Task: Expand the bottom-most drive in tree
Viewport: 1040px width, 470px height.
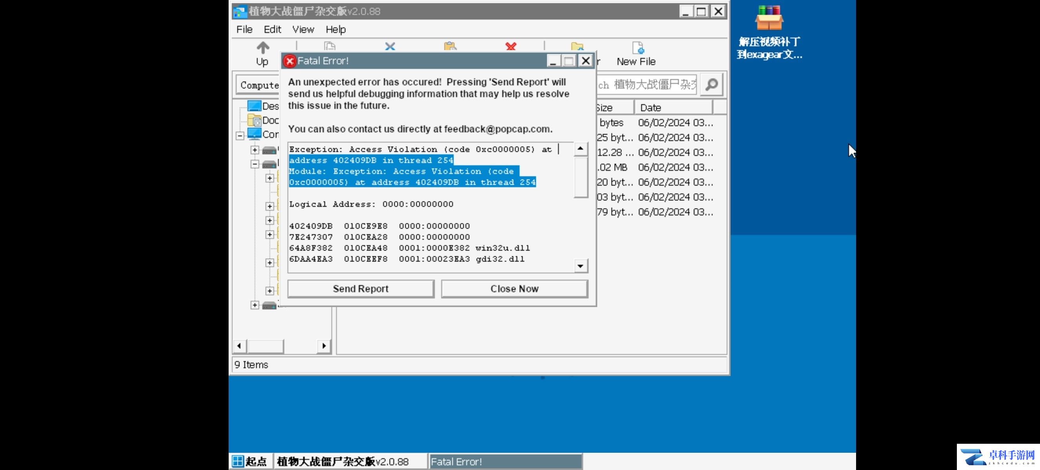Action: coord(255,305)
